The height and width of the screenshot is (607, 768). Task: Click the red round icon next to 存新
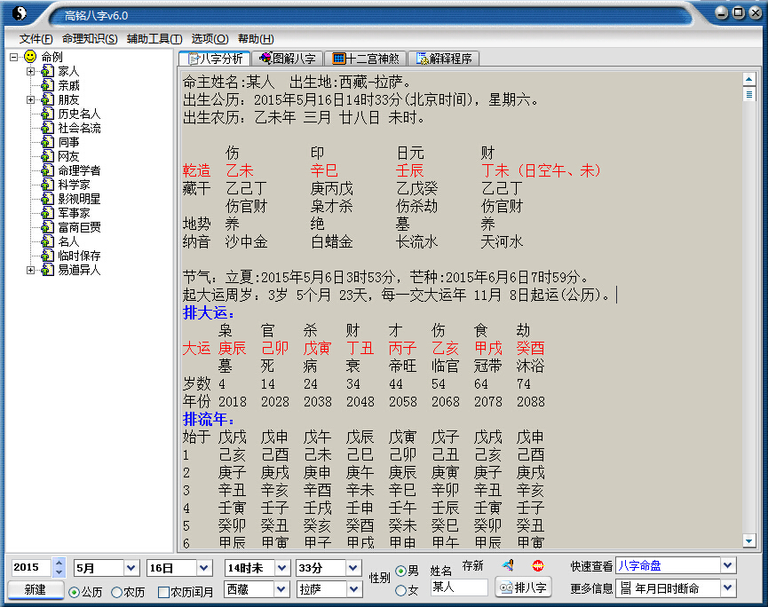point(538,566)
